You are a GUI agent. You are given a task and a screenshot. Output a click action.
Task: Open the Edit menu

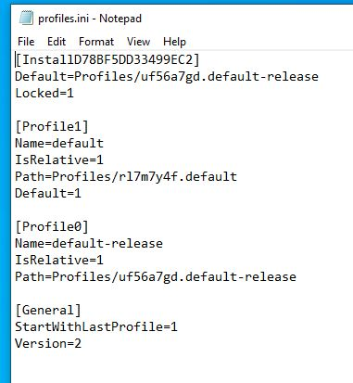coord(57,42)
